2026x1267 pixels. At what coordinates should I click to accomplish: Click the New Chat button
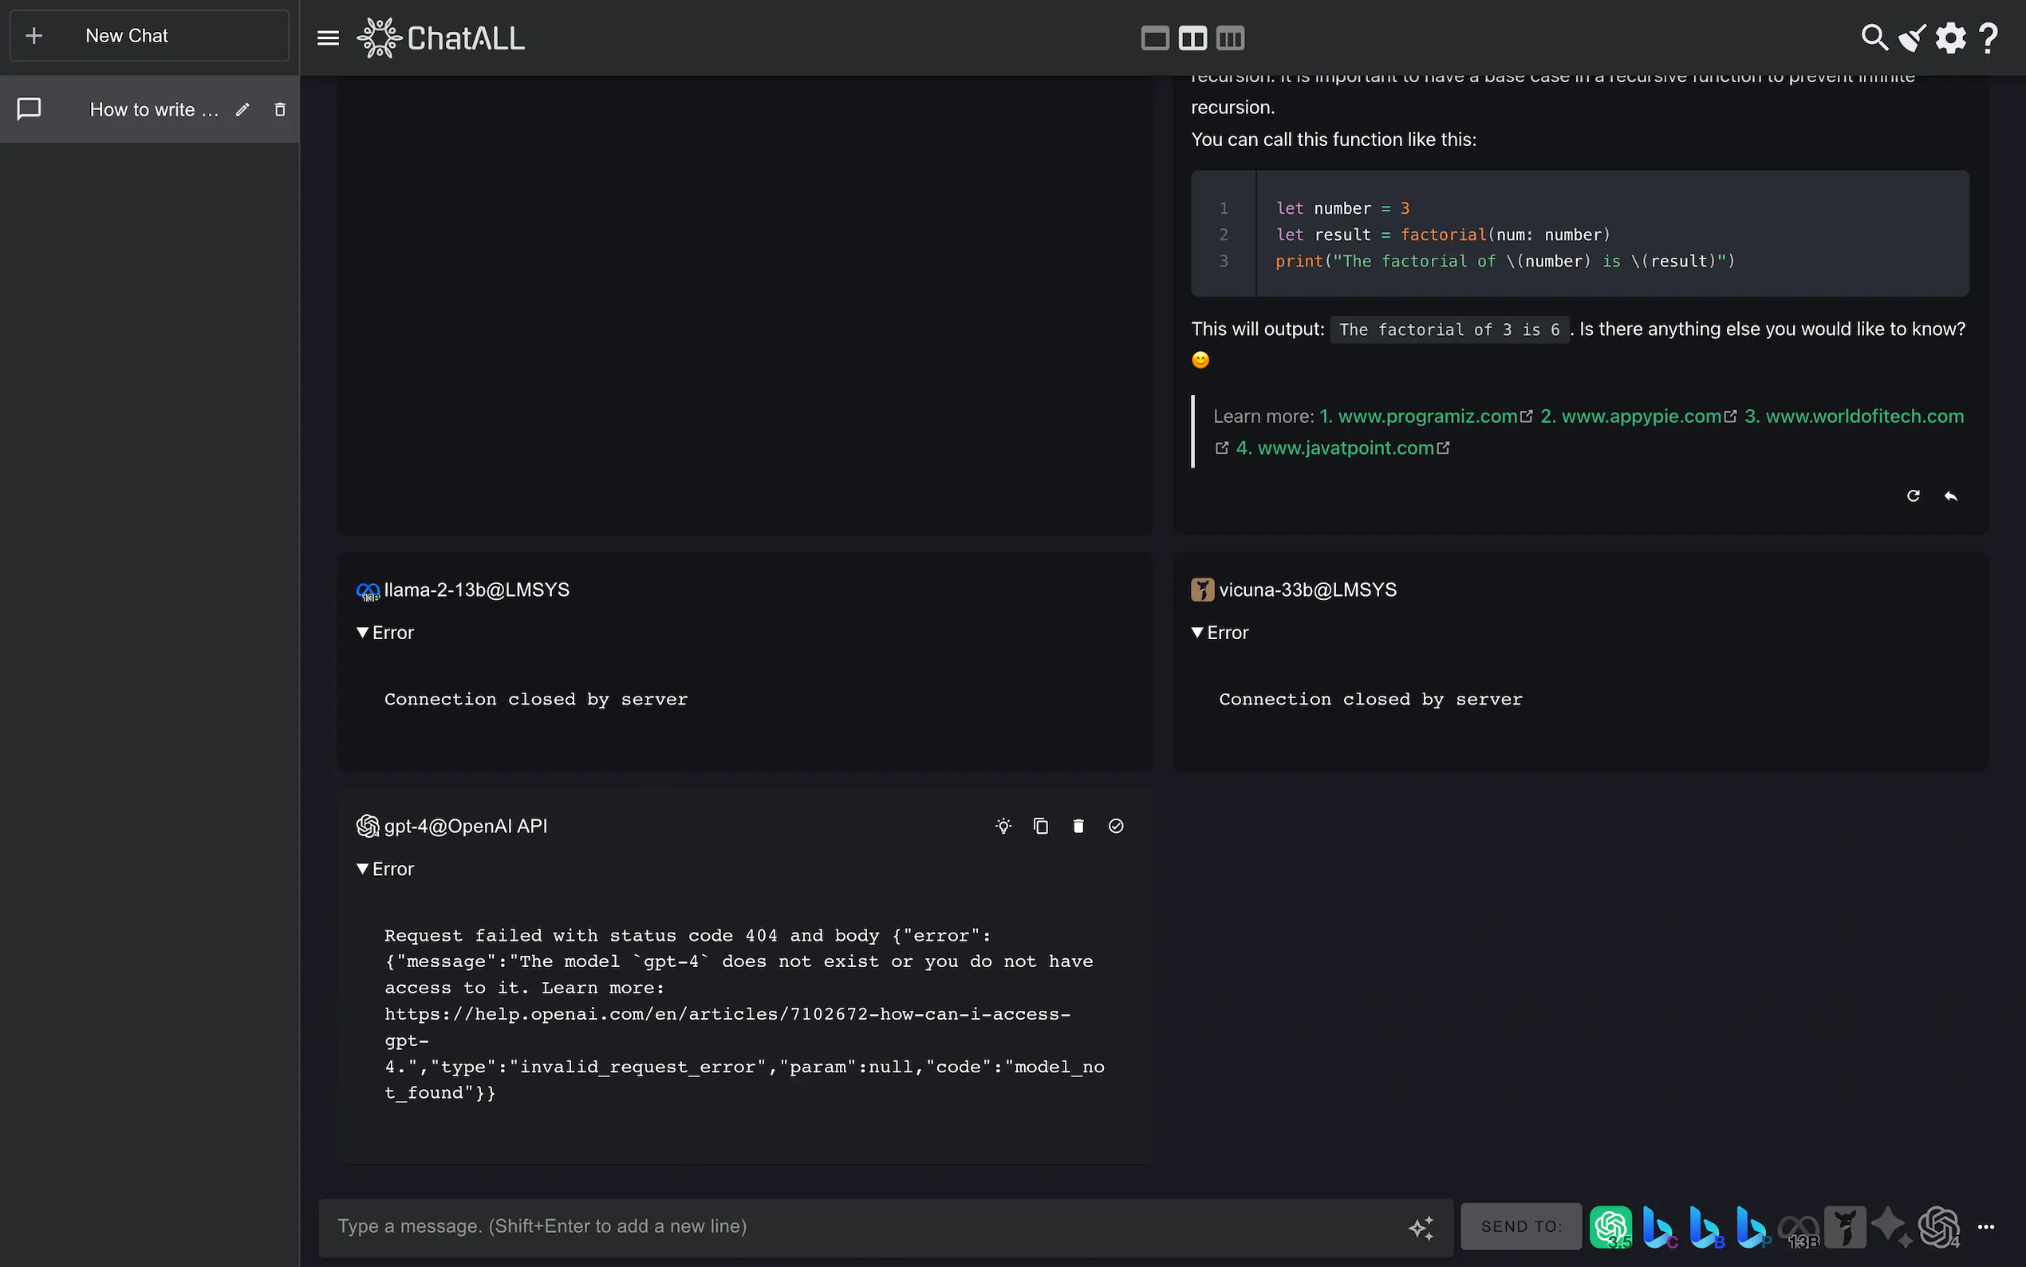pos(149,36)
